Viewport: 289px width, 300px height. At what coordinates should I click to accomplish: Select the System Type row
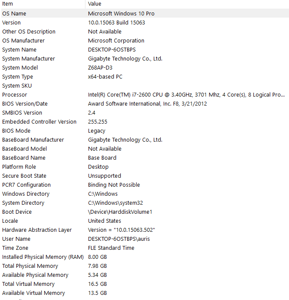click(x=145, y=76)
